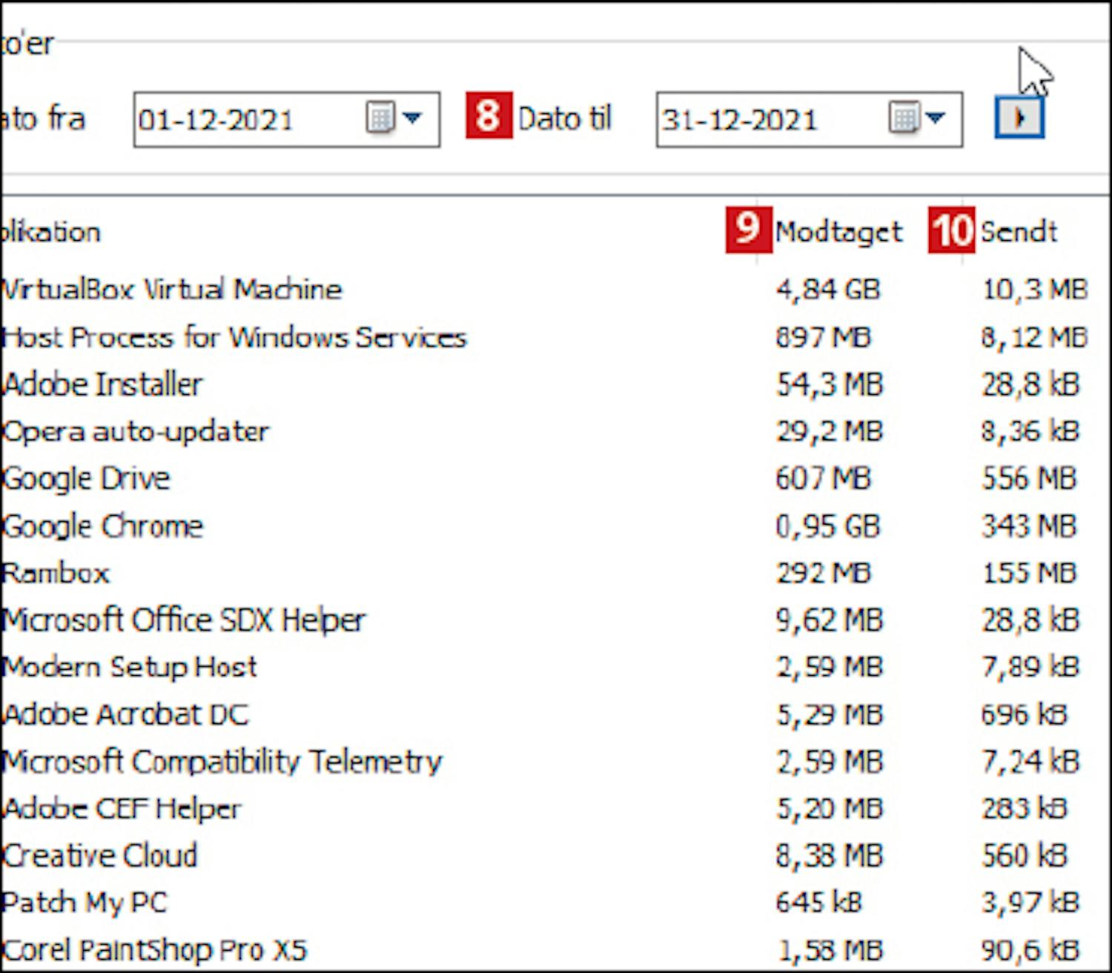Select Microsoft Office SDX Helper row

click(x=184, y=620)
